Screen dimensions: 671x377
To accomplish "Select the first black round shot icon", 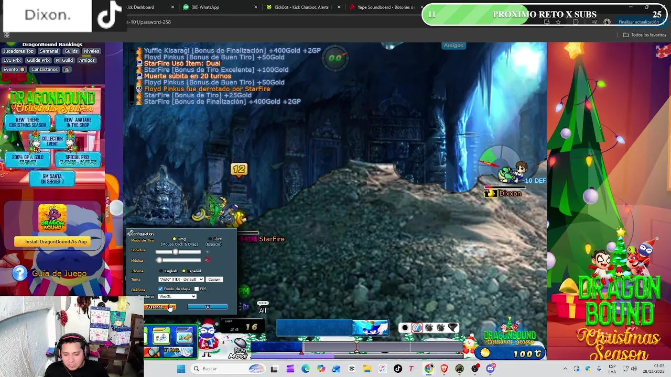I will 405,328.
